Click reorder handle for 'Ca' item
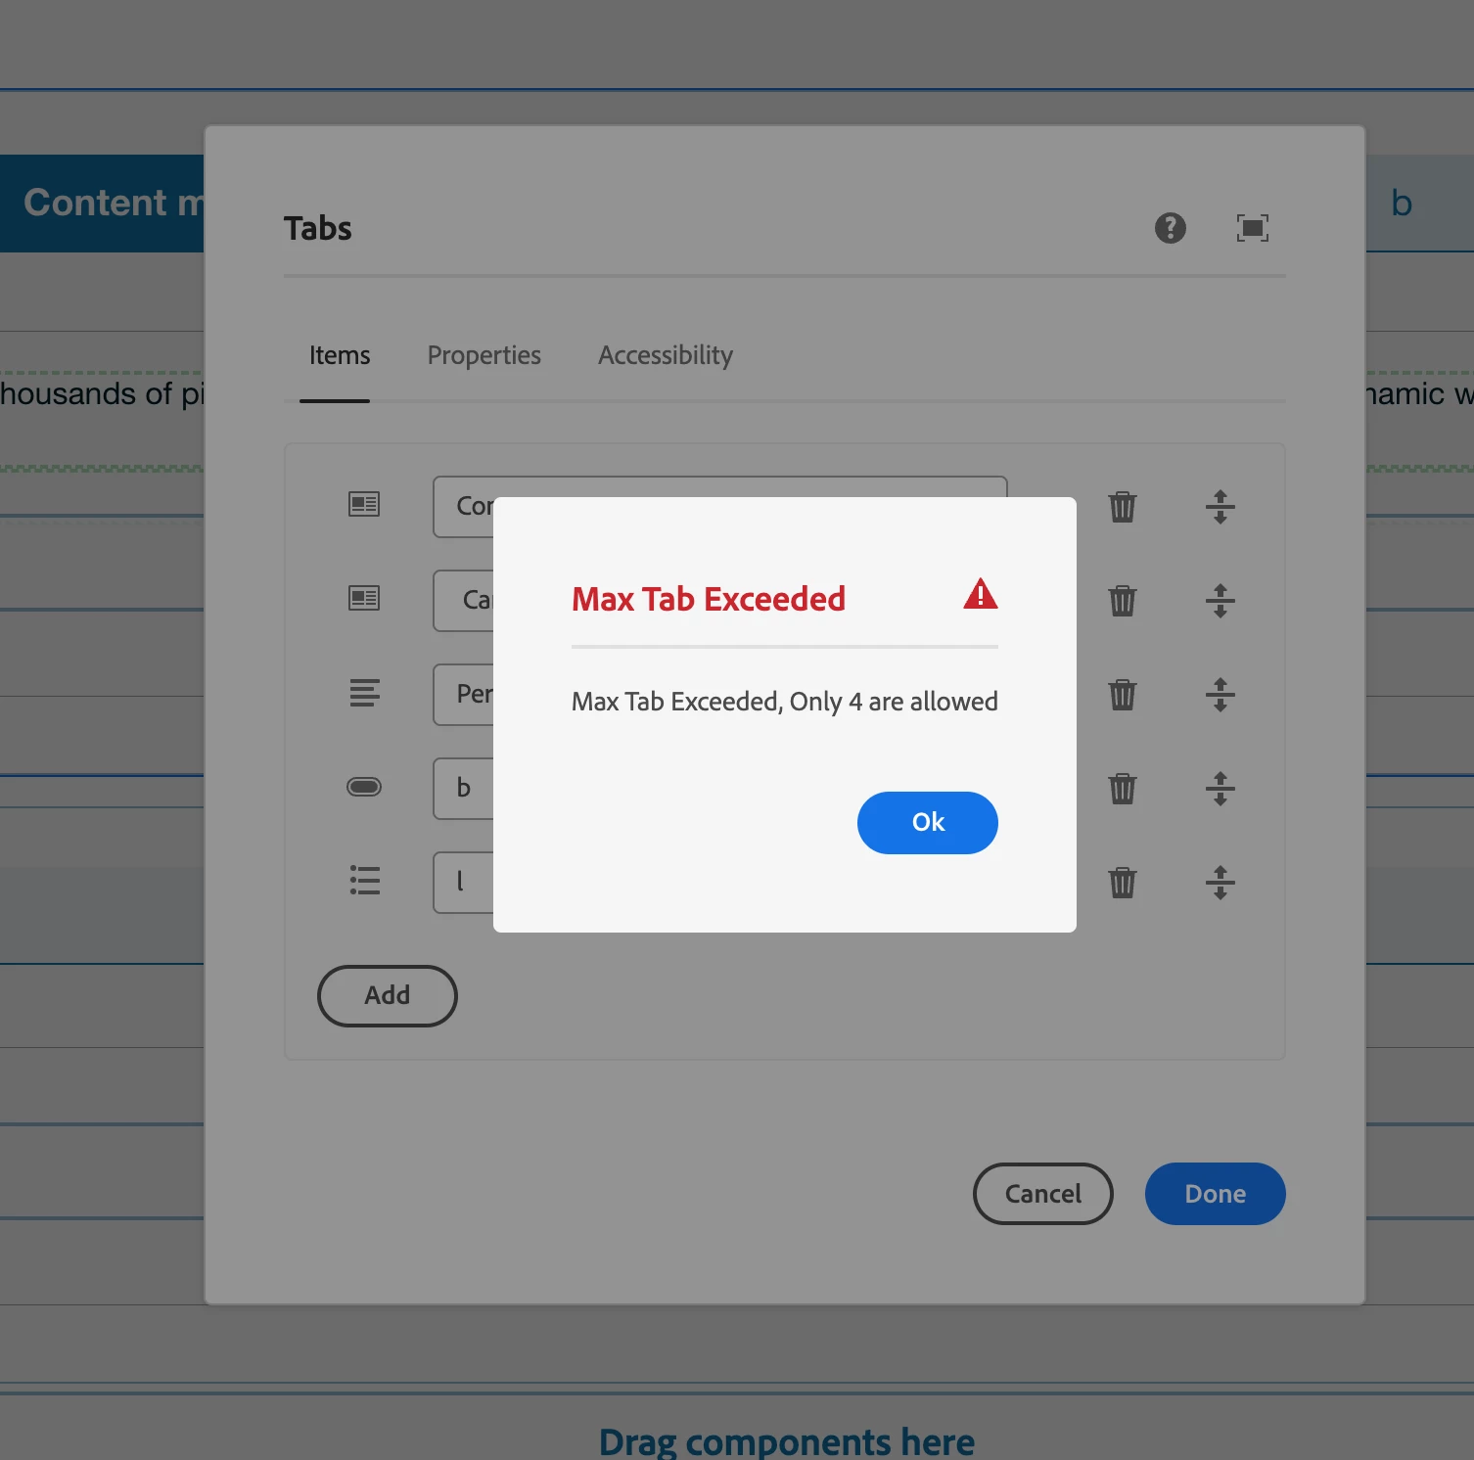Viewport: 1474px width, 1460px height. [1220, 601]
